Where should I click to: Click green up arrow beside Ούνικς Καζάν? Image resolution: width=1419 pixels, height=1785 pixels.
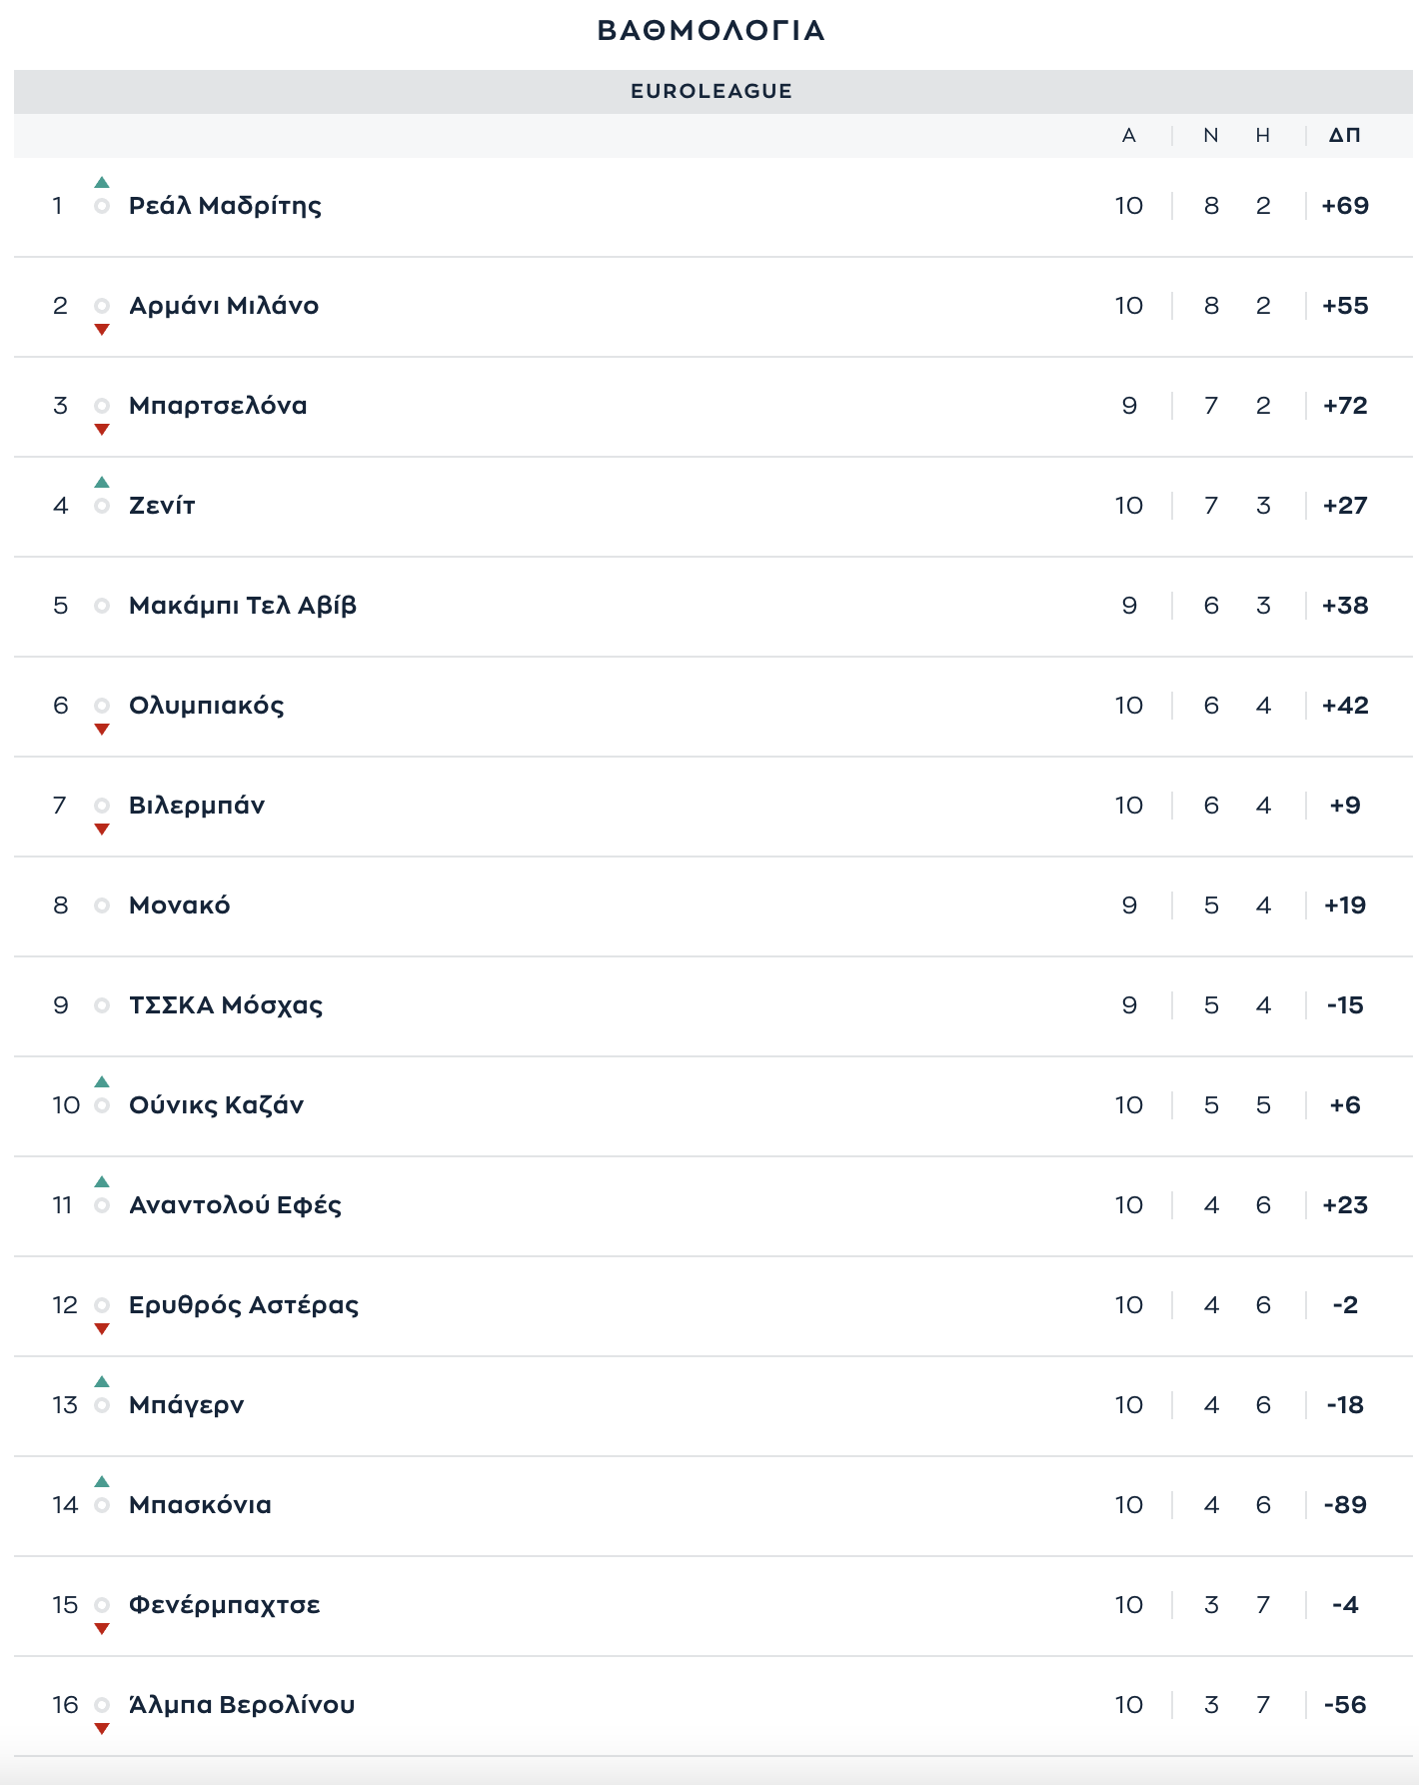pyautogui.click(x=101, y=1081)
